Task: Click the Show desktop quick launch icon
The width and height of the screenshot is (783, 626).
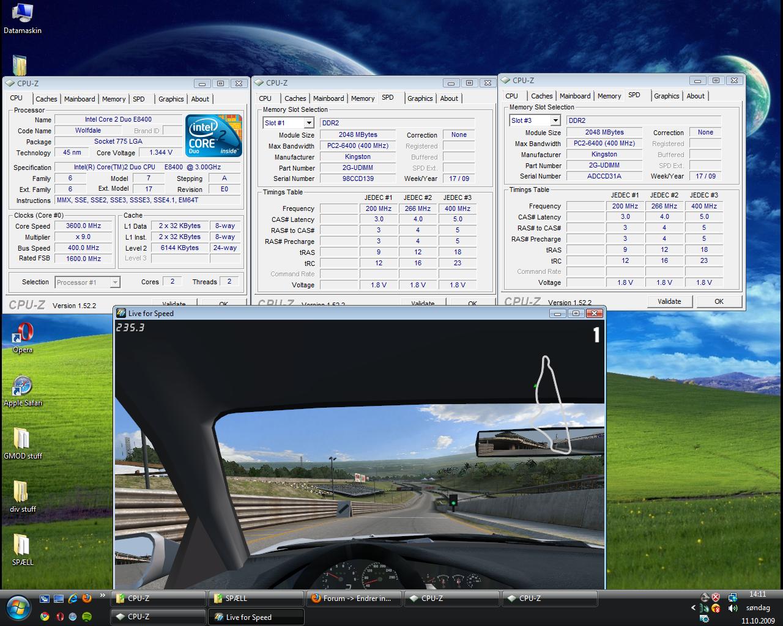Action: (59, 598)
